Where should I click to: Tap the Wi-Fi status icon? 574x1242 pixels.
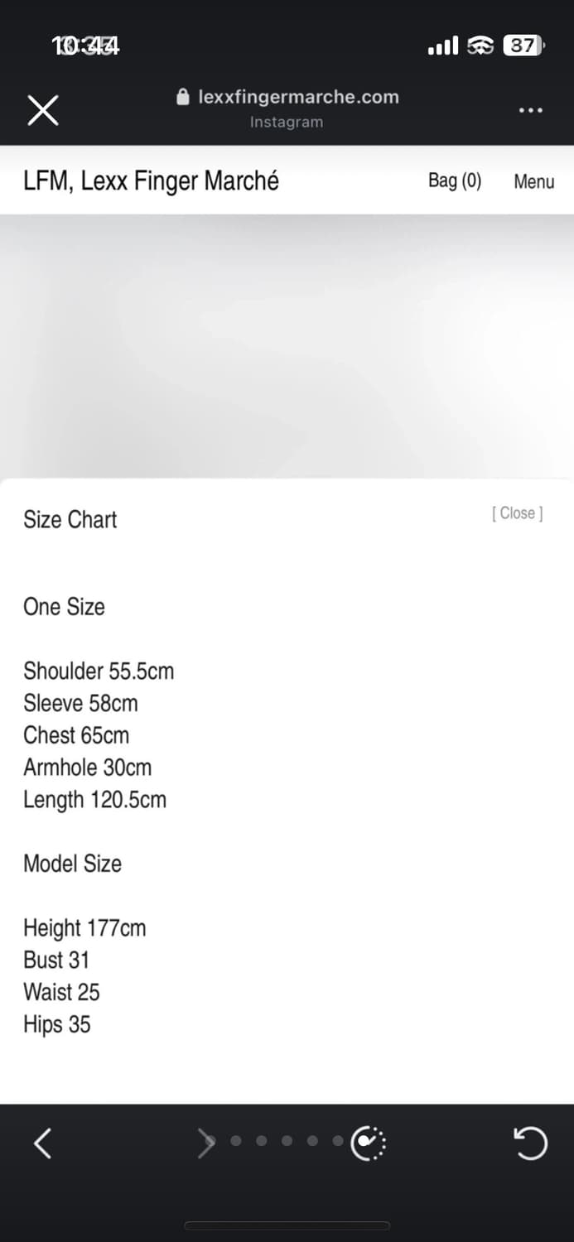[x=480, y=46]
